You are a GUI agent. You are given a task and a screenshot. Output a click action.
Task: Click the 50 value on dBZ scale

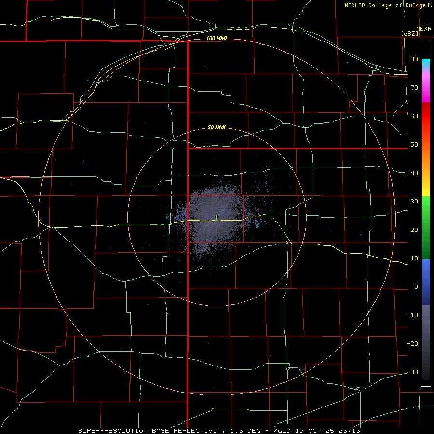click(414, 145)
